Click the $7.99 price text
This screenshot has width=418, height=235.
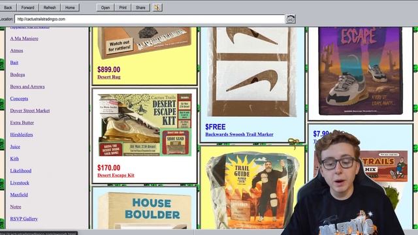click(x=321, y=133)
